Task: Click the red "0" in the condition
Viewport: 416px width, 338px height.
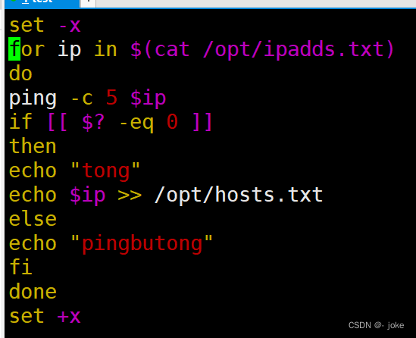Action: pyautogui.click(x=172, y=122)
